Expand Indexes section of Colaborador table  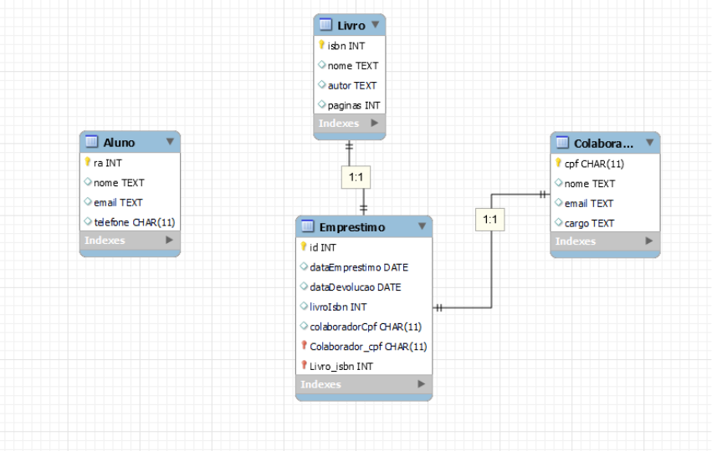pos(649,241)
